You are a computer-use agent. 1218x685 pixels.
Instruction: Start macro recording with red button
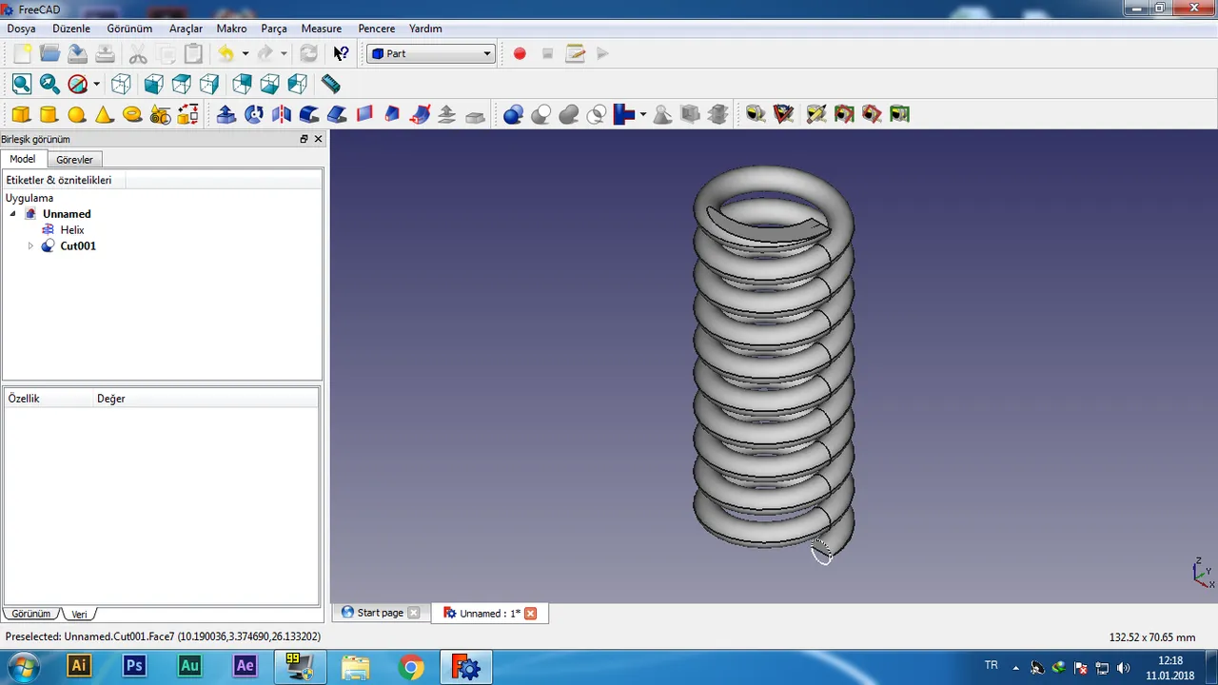pos(520,53)
